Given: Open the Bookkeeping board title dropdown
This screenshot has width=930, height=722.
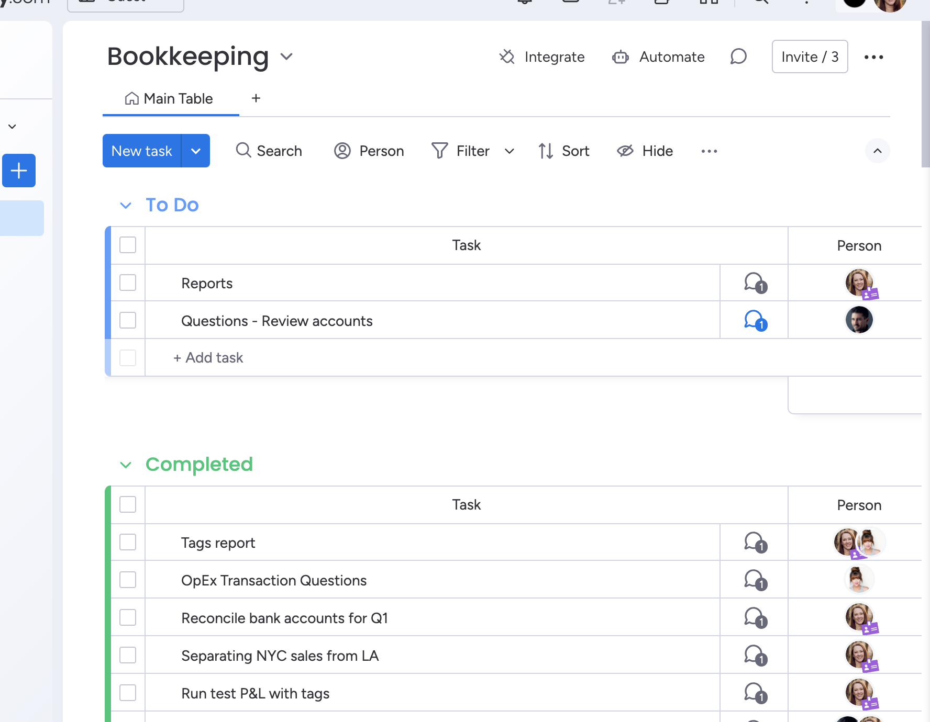Looking at the screenshot, I should coord(286,57).
